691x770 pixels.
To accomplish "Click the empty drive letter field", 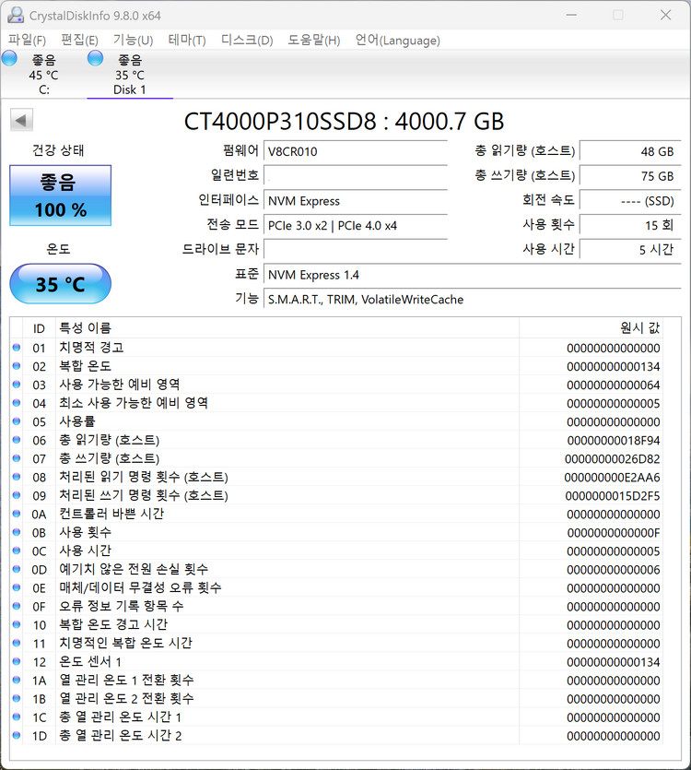I will pos(356,250).
